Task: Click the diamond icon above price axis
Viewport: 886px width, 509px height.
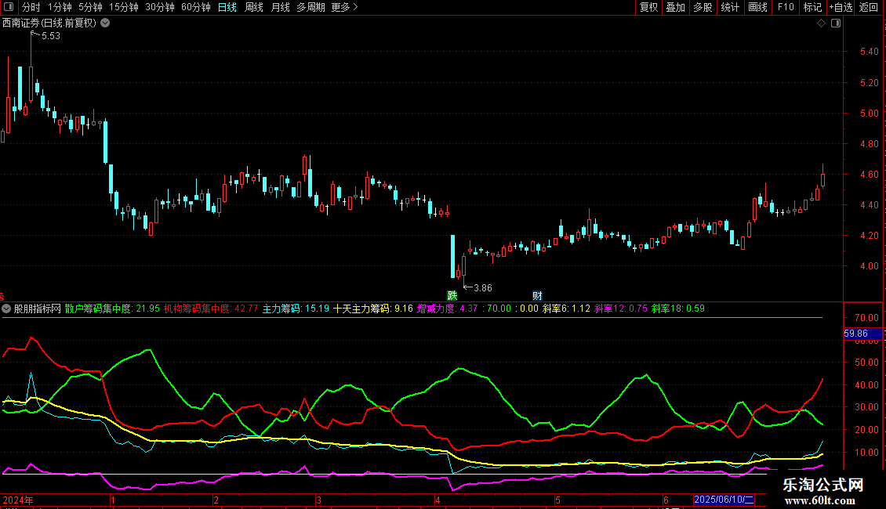Action: tap(821, 23)
